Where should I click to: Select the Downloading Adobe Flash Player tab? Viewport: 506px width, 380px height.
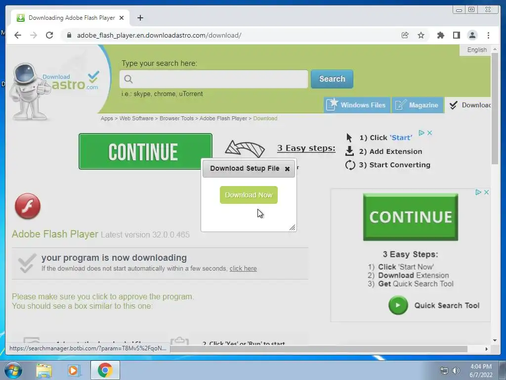click(x=70, y=18)
